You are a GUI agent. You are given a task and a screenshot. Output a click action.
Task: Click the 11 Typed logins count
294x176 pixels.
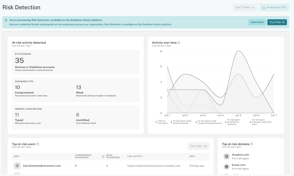pyautogui.click(x=17, y=115)
